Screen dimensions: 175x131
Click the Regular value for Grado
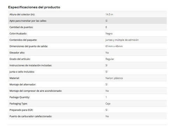pos(110,59)
